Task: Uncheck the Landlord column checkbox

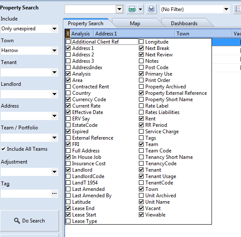Action: point(68,170)
